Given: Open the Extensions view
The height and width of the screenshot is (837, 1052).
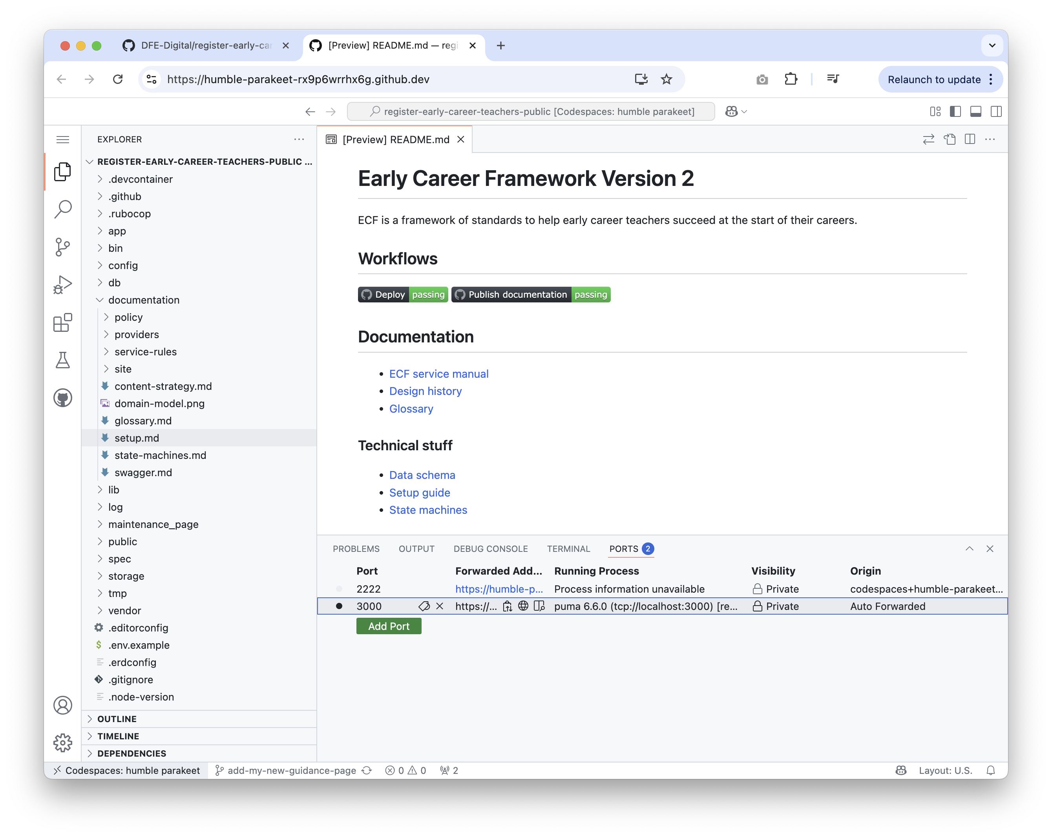Looking at the screenshot, I should (62, 323).
